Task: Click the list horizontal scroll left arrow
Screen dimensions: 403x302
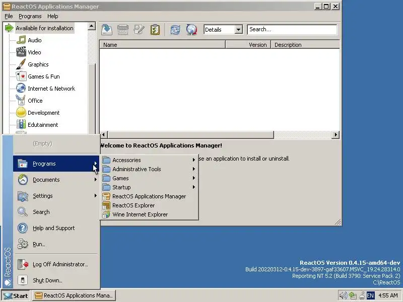Action: (104, 135)
